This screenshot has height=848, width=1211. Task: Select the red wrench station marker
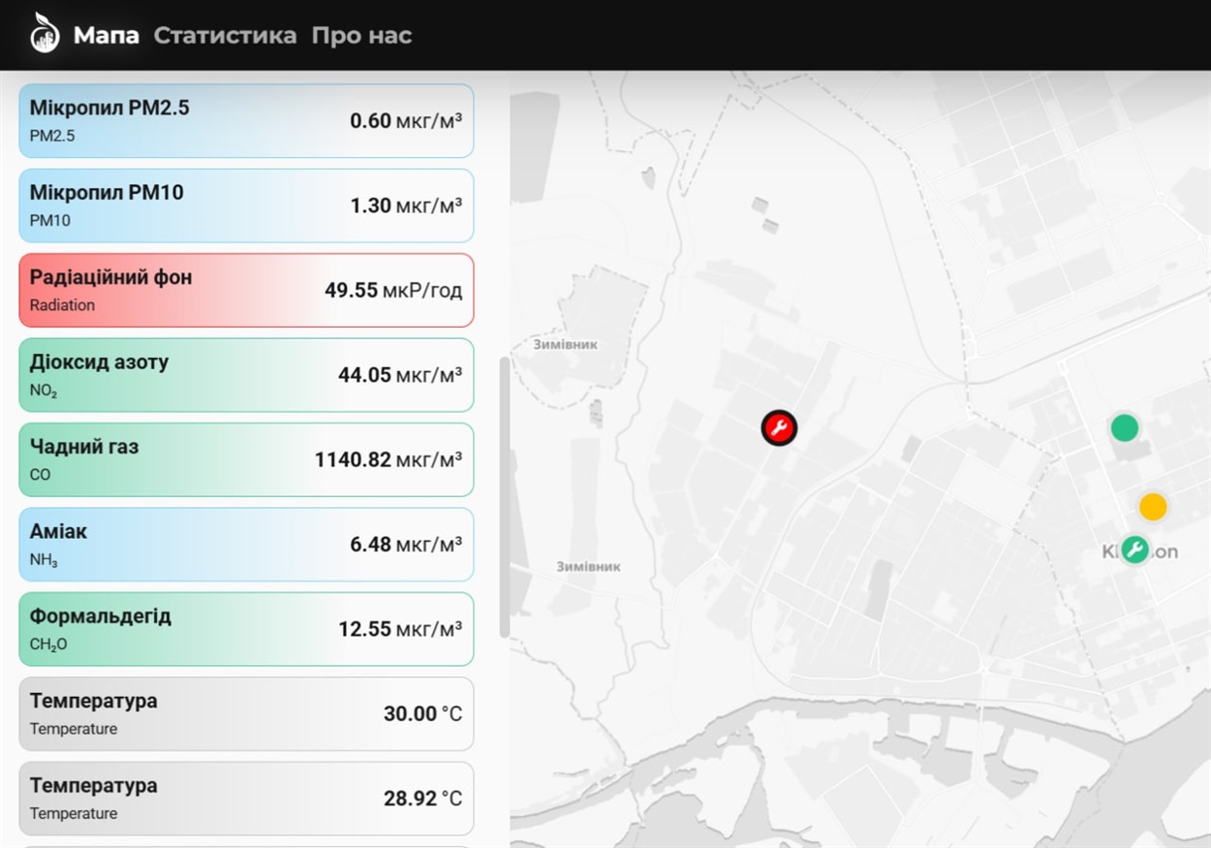(779, 427)
